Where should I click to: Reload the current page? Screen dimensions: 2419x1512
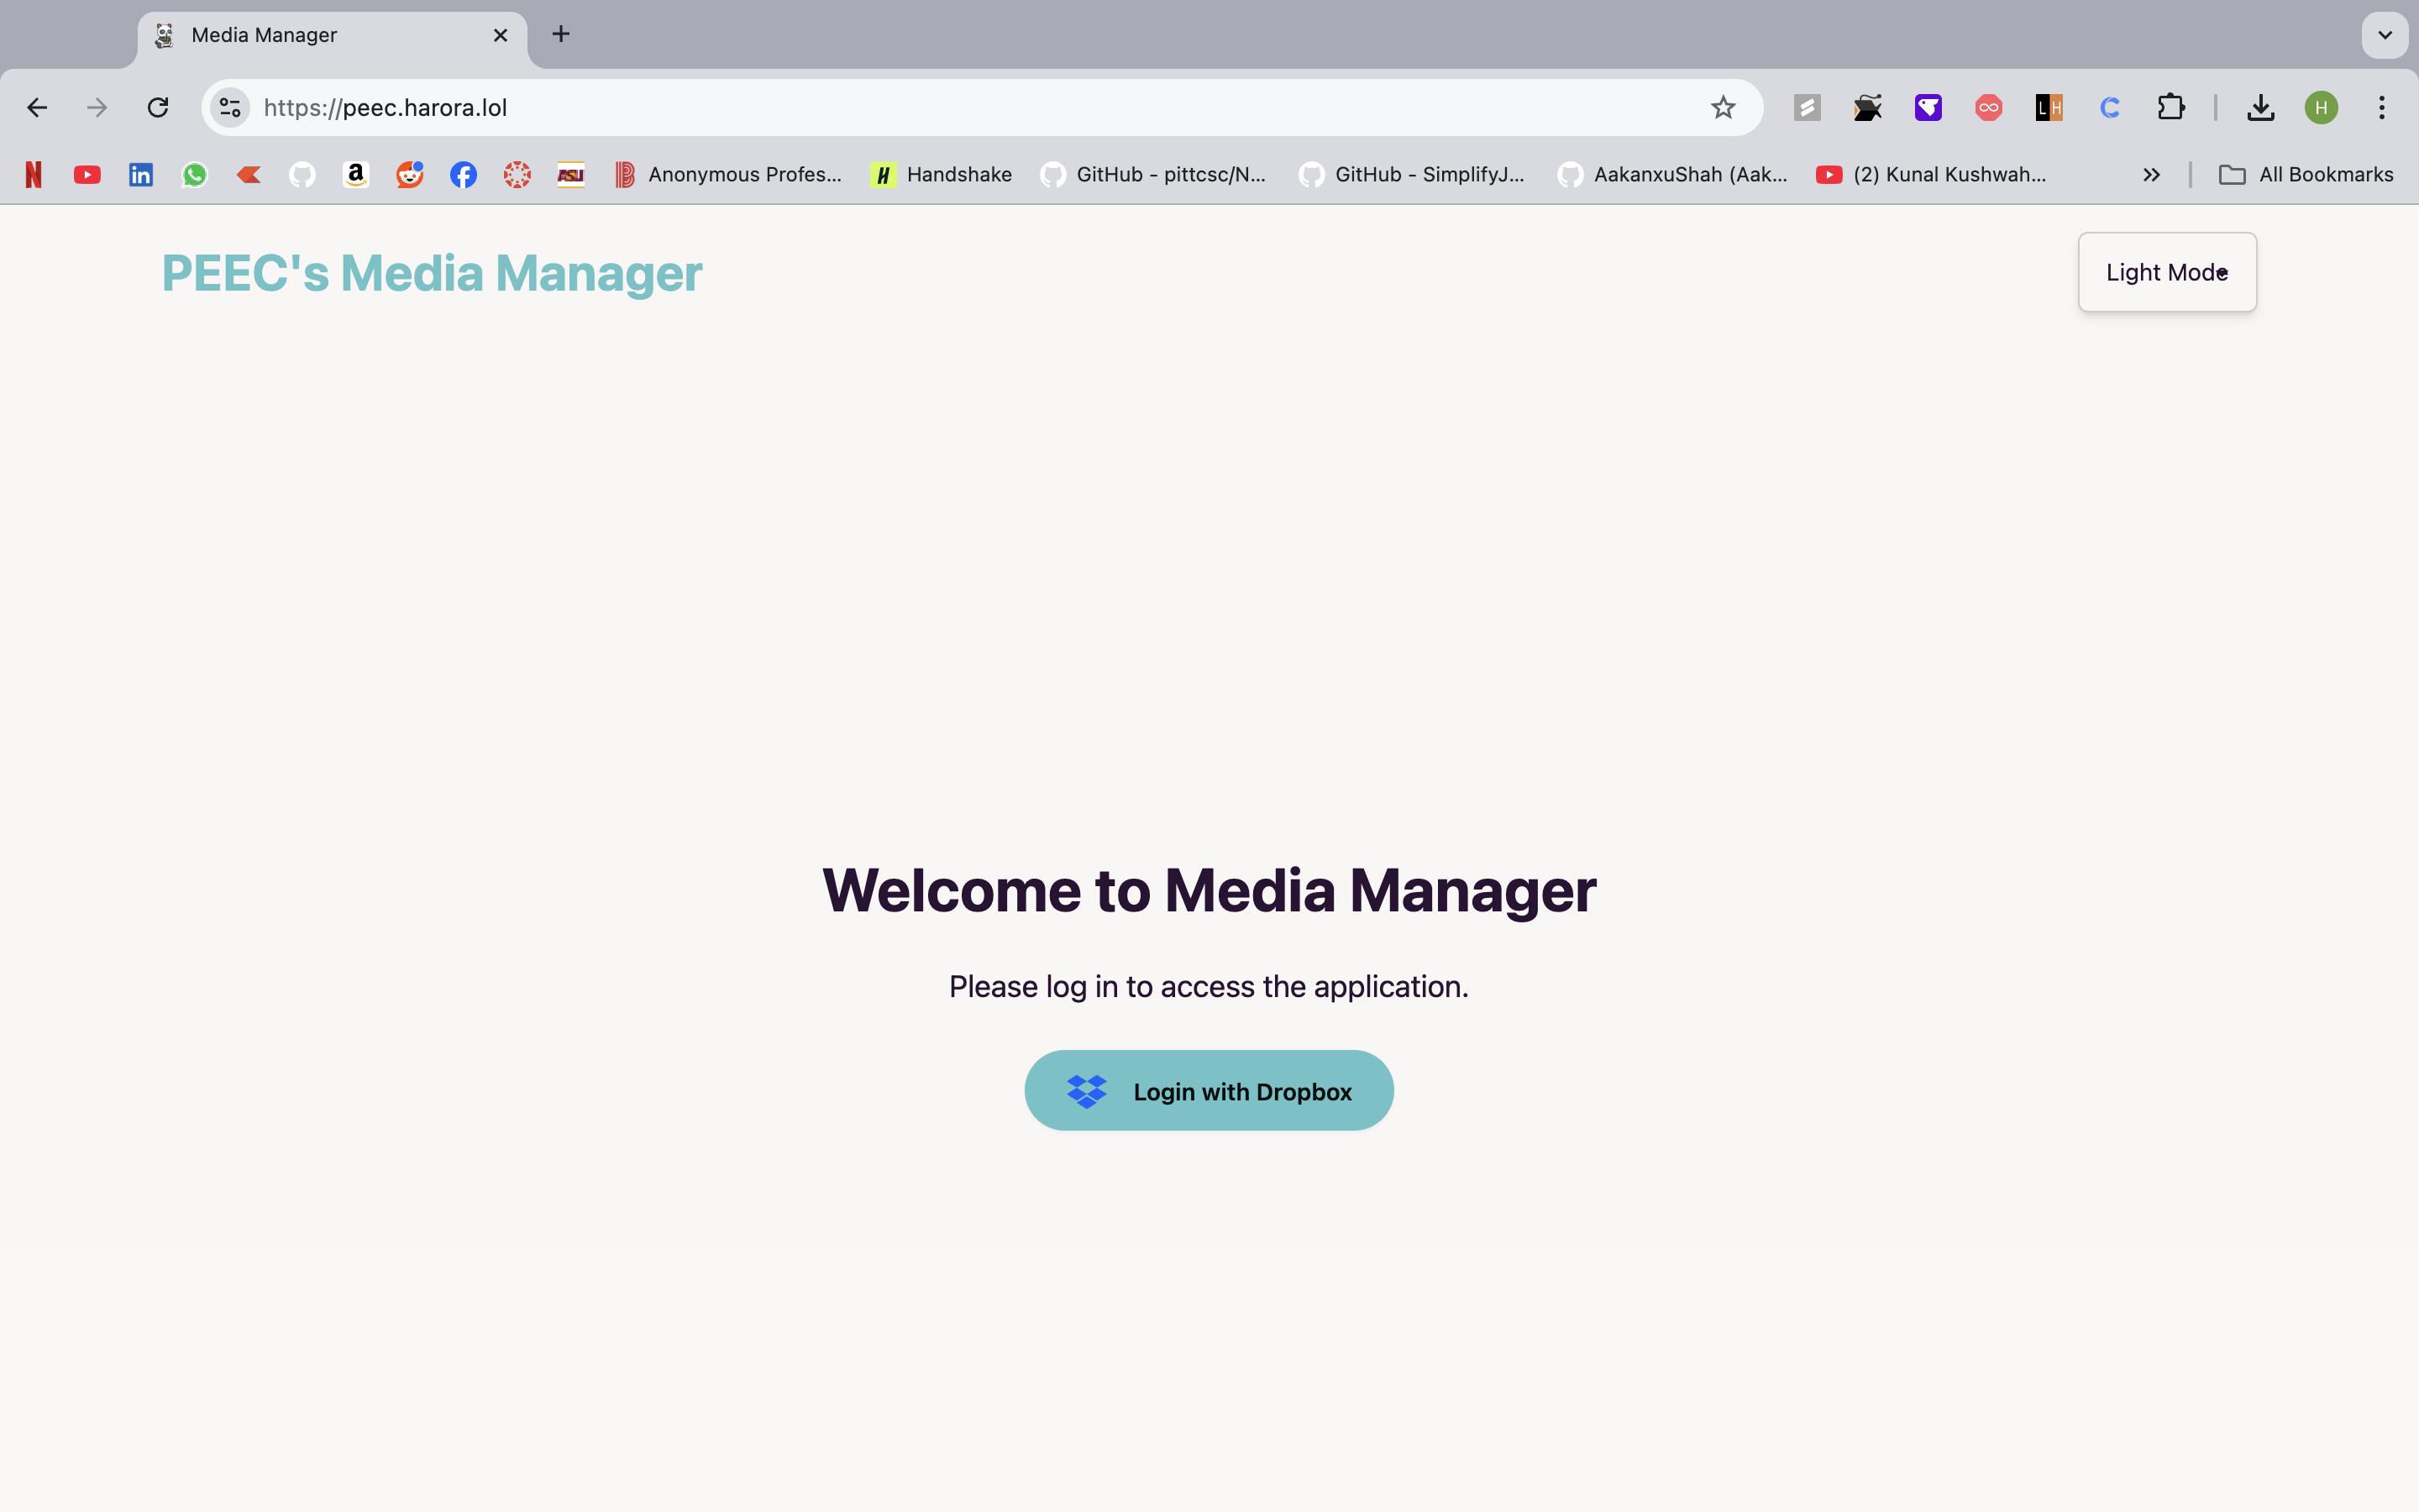pyautogui.click(x=158, y=107)
